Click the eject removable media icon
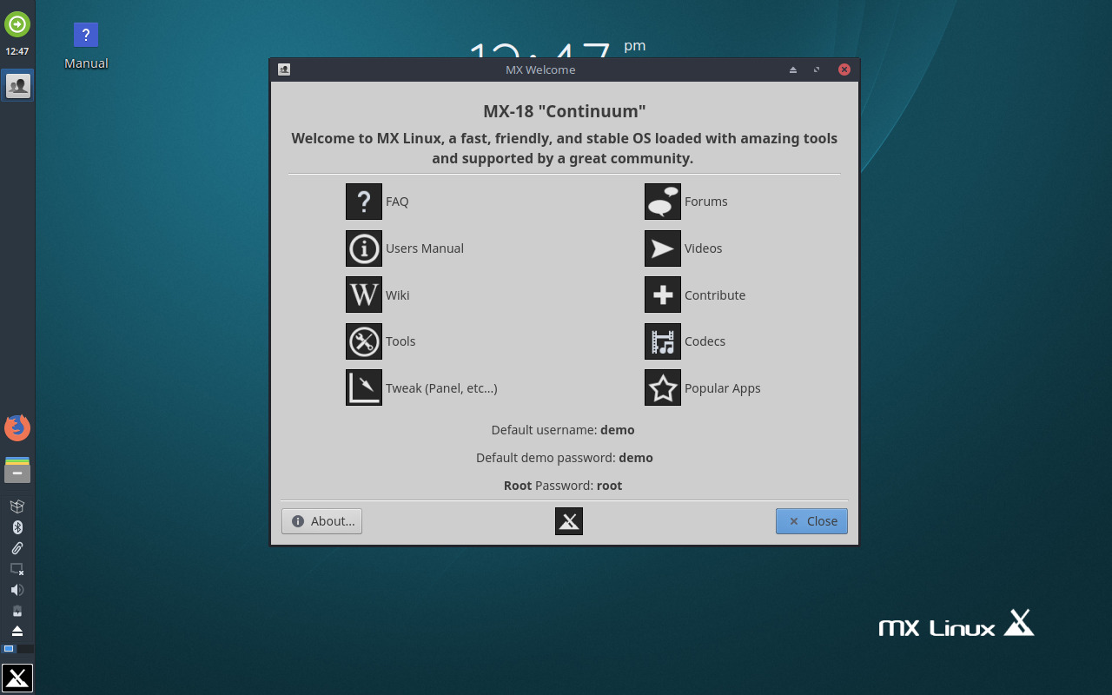This screenshot has height=695, width=1112. click(17, 631)
